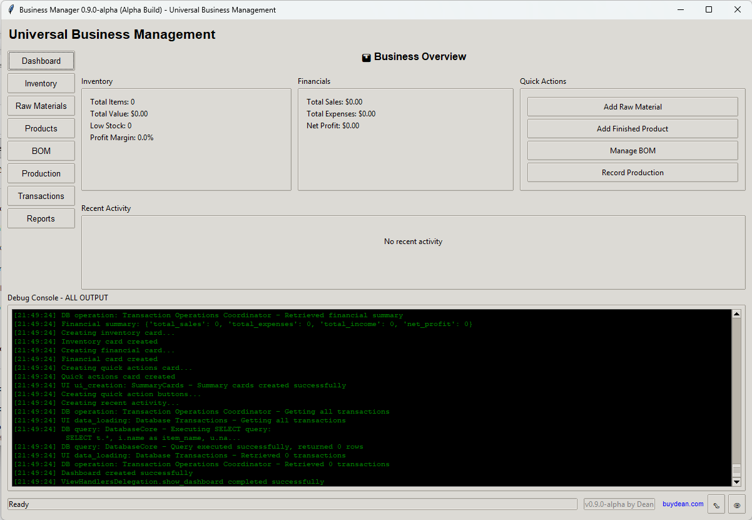Image resolution: width=752 pixels, height=520 pixels.
Task: Click debug console scrollbar down arrow
Action: (x=736, y=482)
